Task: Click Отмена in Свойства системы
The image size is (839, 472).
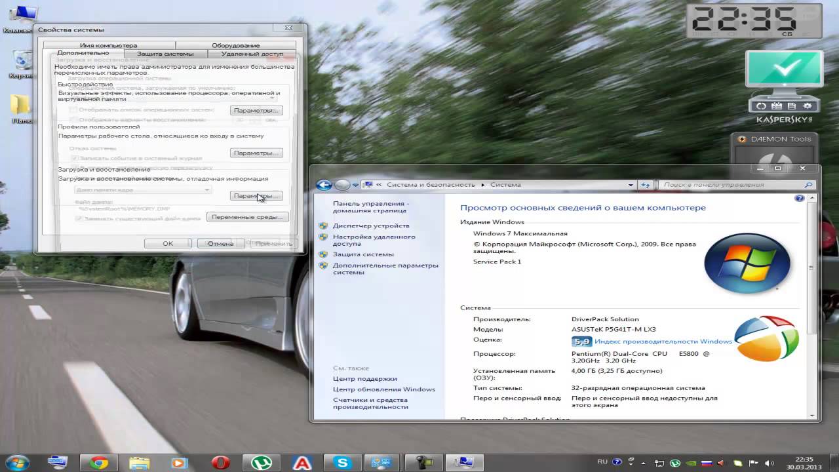Action: coord(221,243)
